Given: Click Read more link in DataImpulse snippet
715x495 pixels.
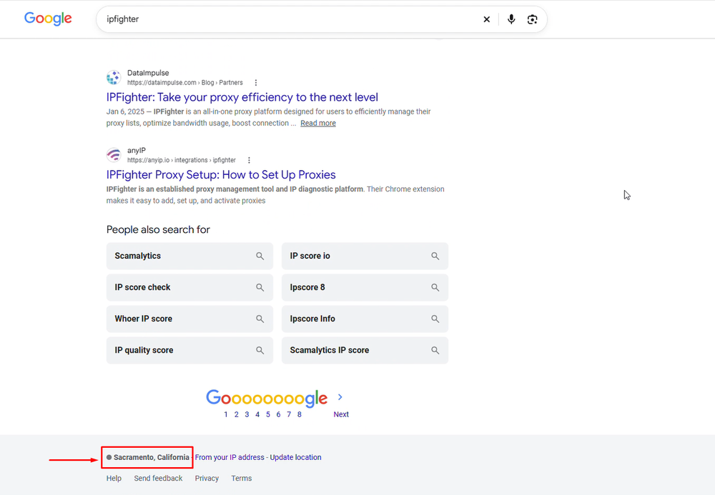Looking at the screenshot, I should [318, 123].
